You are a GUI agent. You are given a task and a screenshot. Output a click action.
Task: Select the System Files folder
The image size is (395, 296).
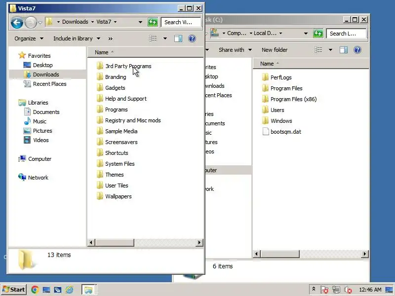116,164
